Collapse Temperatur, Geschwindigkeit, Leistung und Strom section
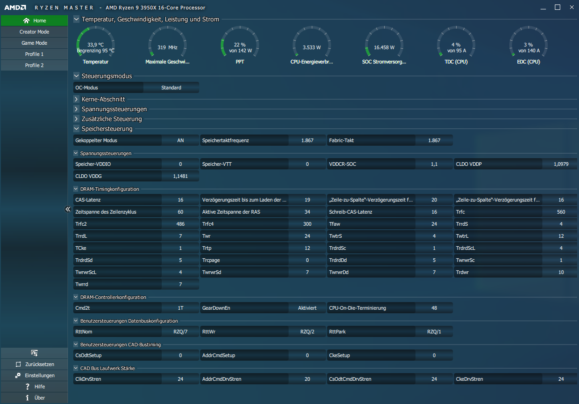Screen dimensions: 579x404 pos(76,19)
